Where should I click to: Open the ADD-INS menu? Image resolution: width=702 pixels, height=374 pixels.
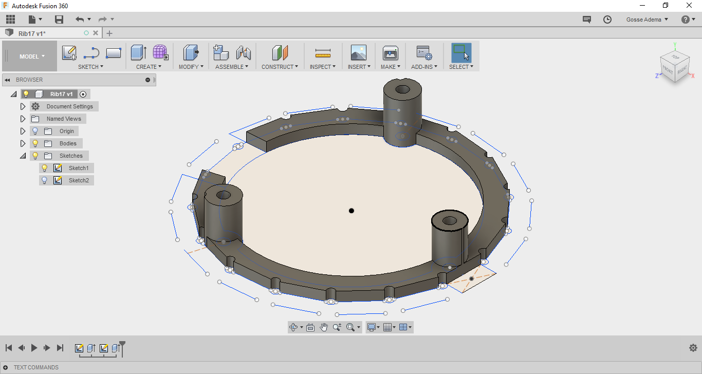coord(424,67)
